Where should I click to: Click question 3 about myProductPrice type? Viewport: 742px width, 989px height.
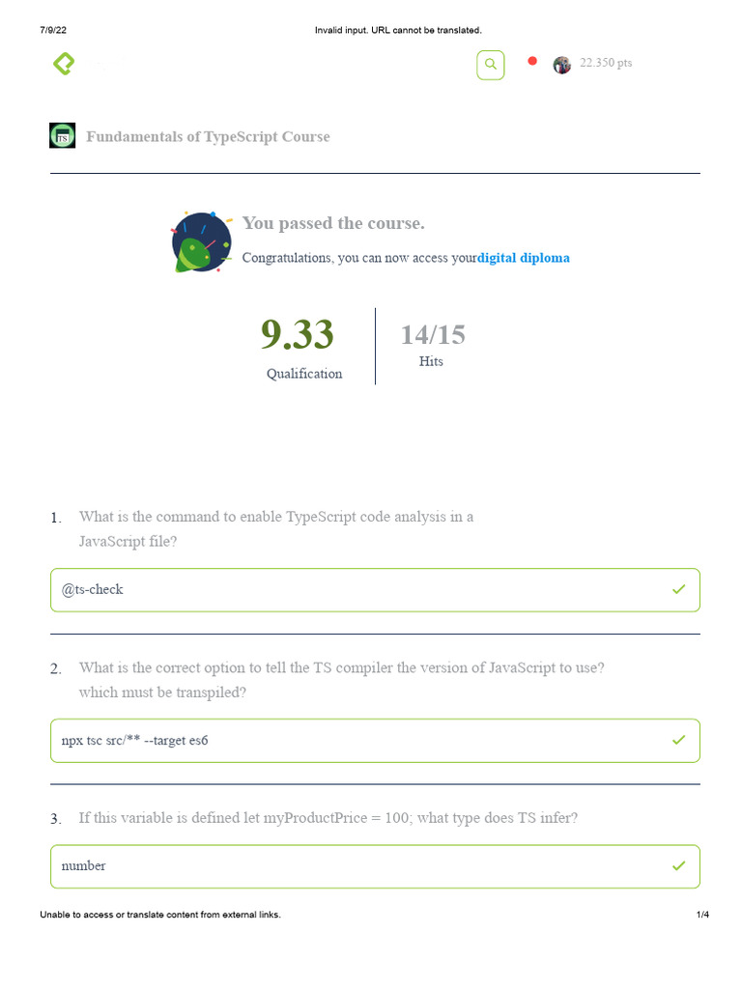328,818
